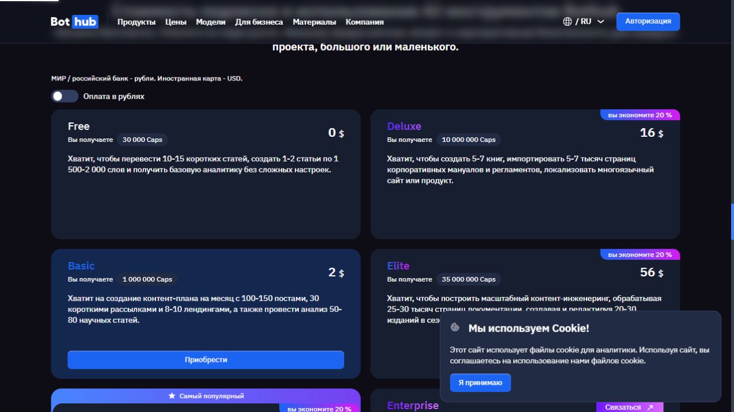
Task: Click the Deluxe вы экономите 20 % tag
Action: coord(640,115)
